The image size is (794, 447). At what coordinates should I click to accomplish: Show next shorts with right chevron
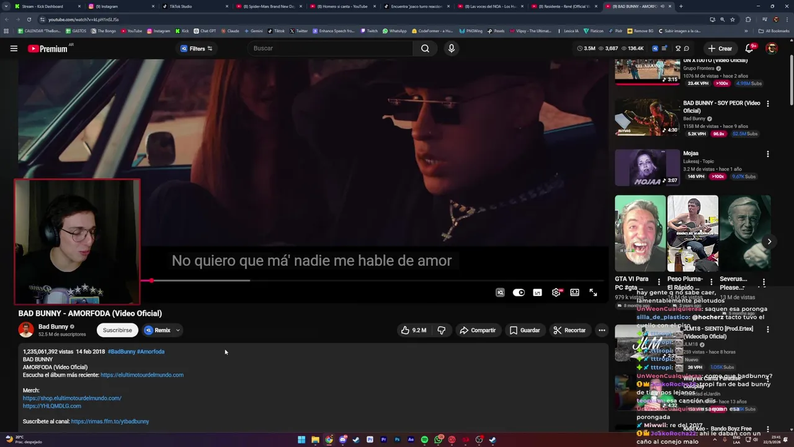pos(769,242)
